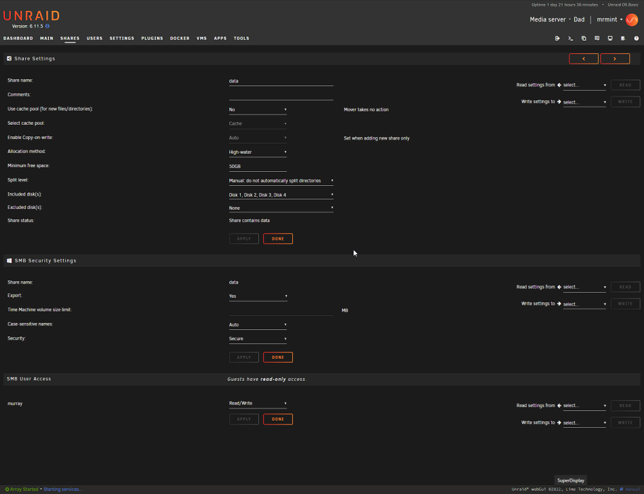
Task: Go to next share with right arrow
Action: (615, 59)
